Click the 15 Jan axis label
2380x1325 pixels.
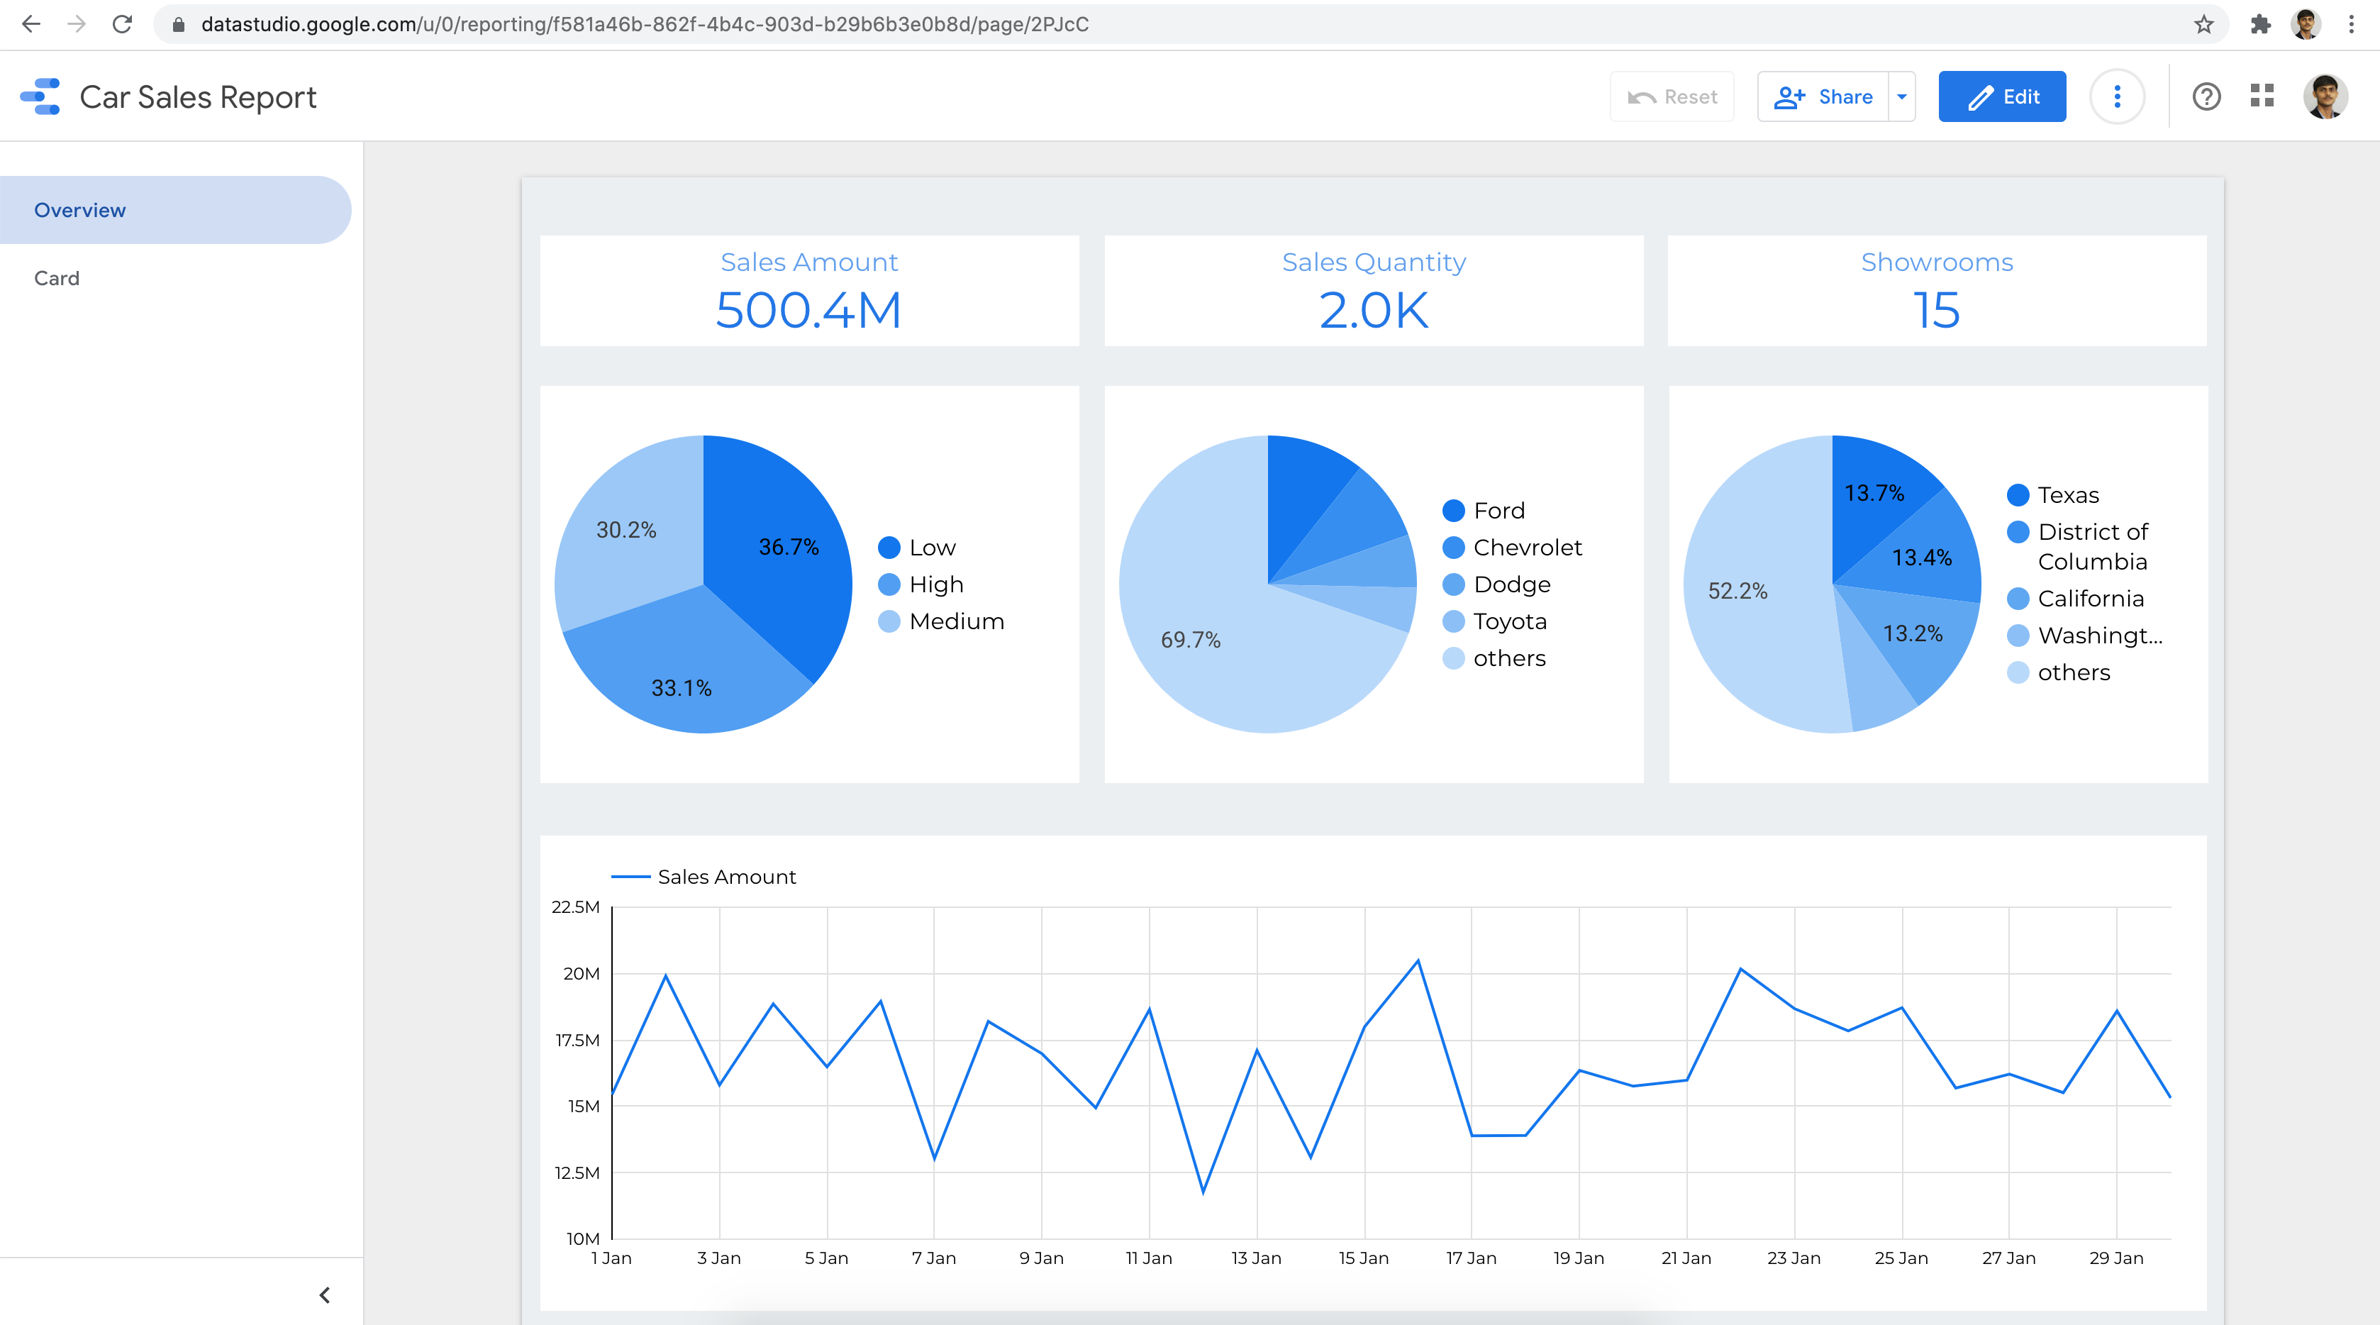1364,1258
